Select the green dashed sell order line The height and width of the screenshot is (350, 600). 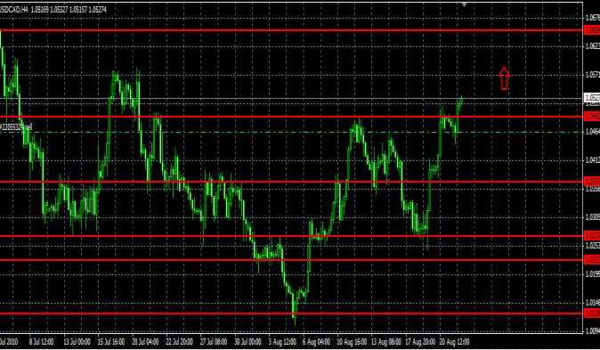(x=291, y=132)
